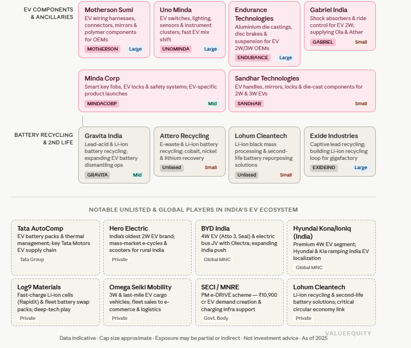This screenshot has height=348, width=411.
Task: Click the Sandhar Technologies description text
Action: coord(299,90)
